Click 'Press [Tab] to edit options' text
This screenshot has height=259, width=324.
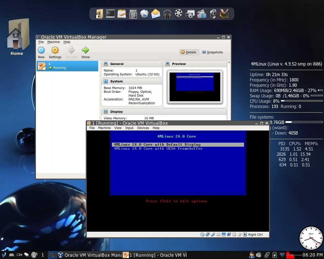(x=176, y=201)
